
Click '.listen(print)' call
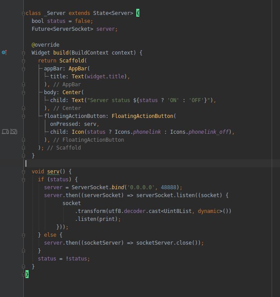click(x=96, y=219)
